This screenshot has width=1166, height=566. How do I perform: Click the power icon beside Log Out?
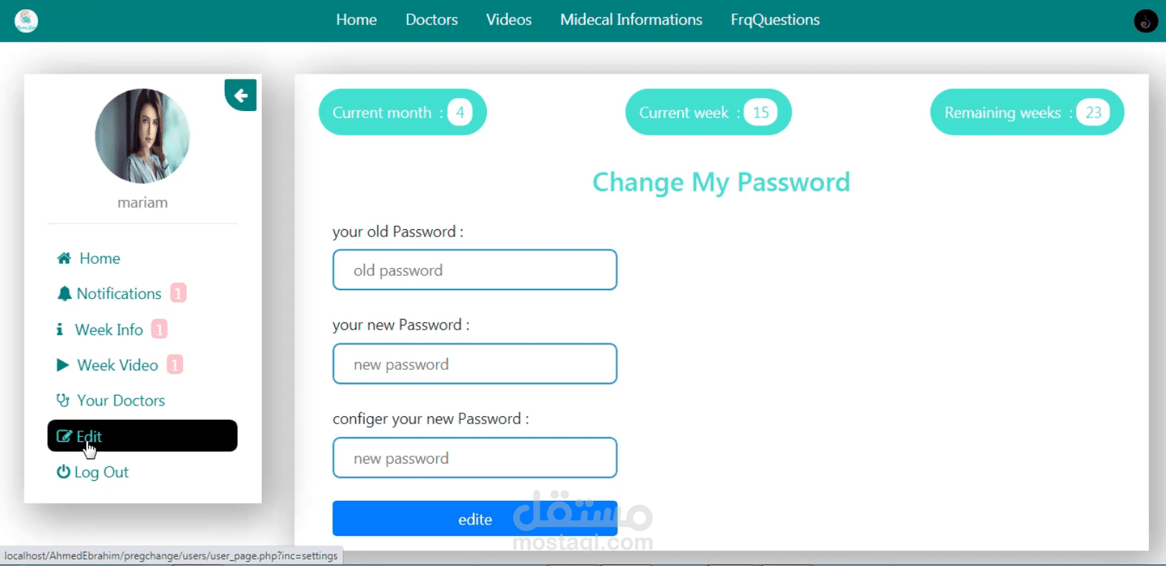pos(63,471)
